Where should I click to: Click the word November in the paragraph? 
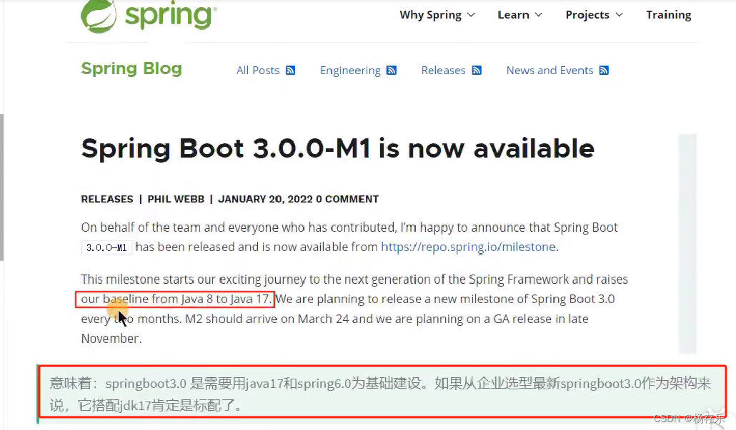click(x=111, y=338)
